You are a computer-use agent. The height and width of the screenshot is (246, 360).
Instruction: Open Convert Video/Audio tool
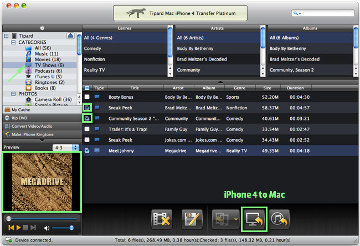42,126
